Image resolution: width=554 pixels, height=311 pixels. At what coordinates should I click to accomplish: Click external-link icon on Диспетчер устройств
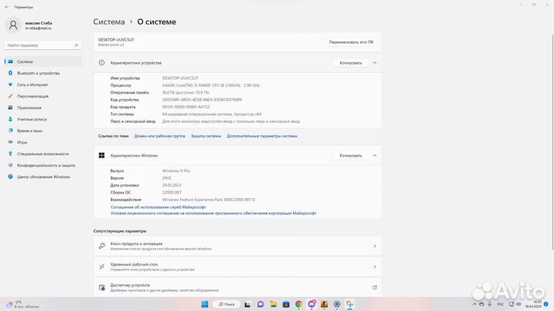click(x=375, y=287)
